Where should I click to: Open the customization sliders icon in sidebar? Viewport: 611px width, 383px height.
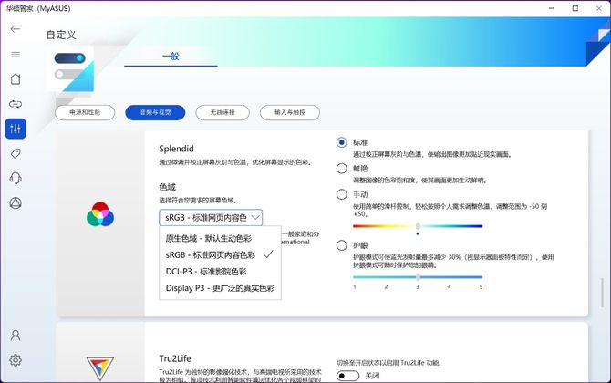(16, 129)
